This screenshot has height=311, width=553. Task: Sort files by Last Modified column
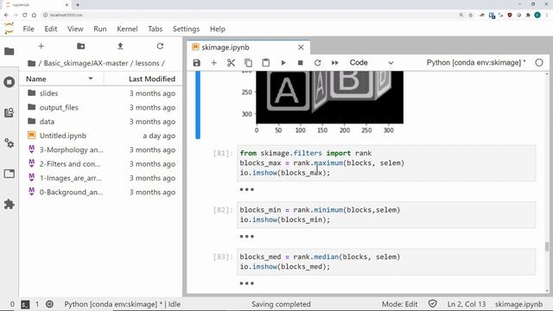tap(143, 79)
